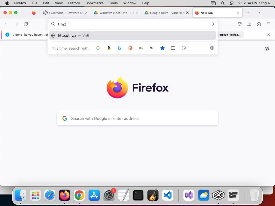Image resolution: width=275 pixels, height=206 pixels.
Task: Focus the Search with Google field
Action: point(137,118)
